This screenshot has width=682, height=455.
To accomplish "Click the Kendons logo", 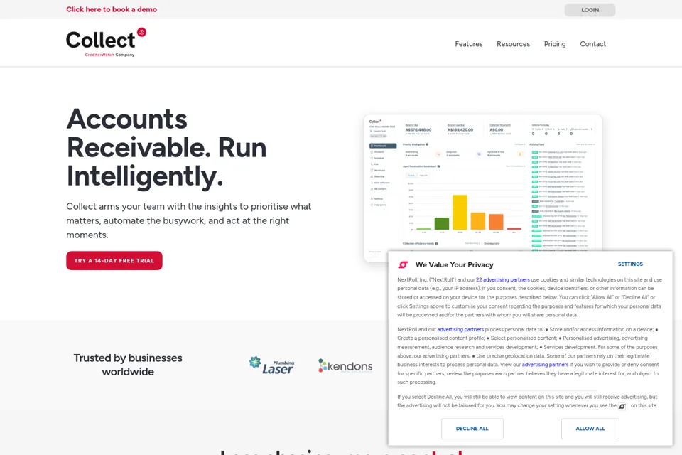I will [x=345, y=365].
